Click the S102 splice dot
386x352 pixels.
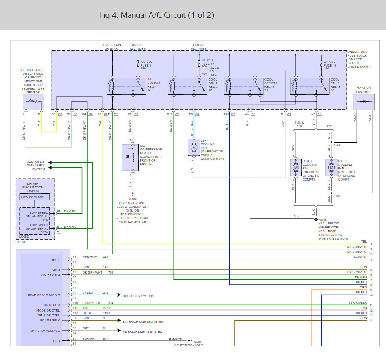[331, 142]
